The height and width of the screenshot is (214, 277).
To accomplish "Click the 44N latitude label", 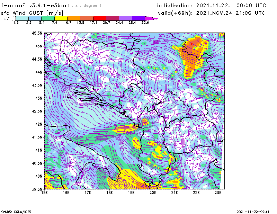I will (x=39, y=72).
